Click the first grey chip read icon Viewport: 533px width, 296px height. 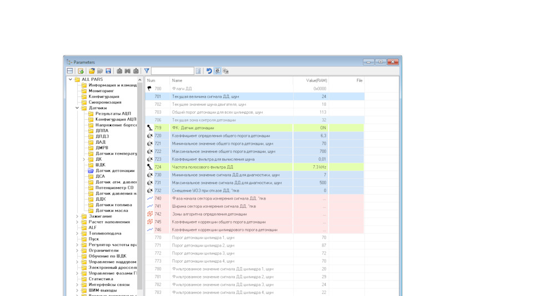click(119, 70)
